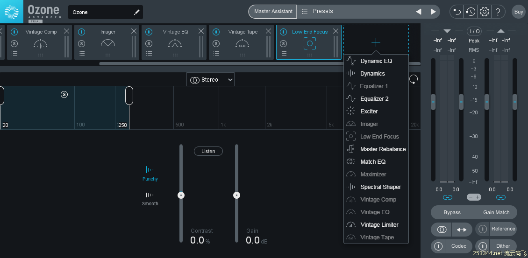The width and height of the screenshot is (528, 258).
Task: Click the input meter down triangle
Action: coord(447,31)
